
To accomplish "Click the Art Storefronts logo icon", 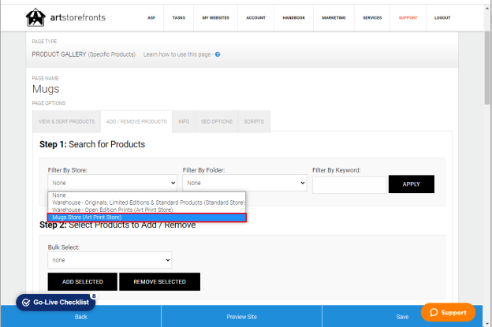I will (35, 17).
